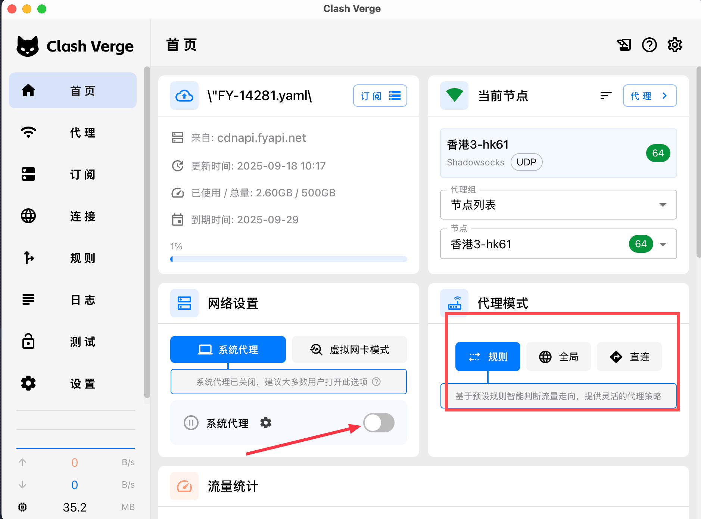Open the 订阅 subscription sidebar item
This screenshot has width=701, height=519.
[x=73, y=174]
